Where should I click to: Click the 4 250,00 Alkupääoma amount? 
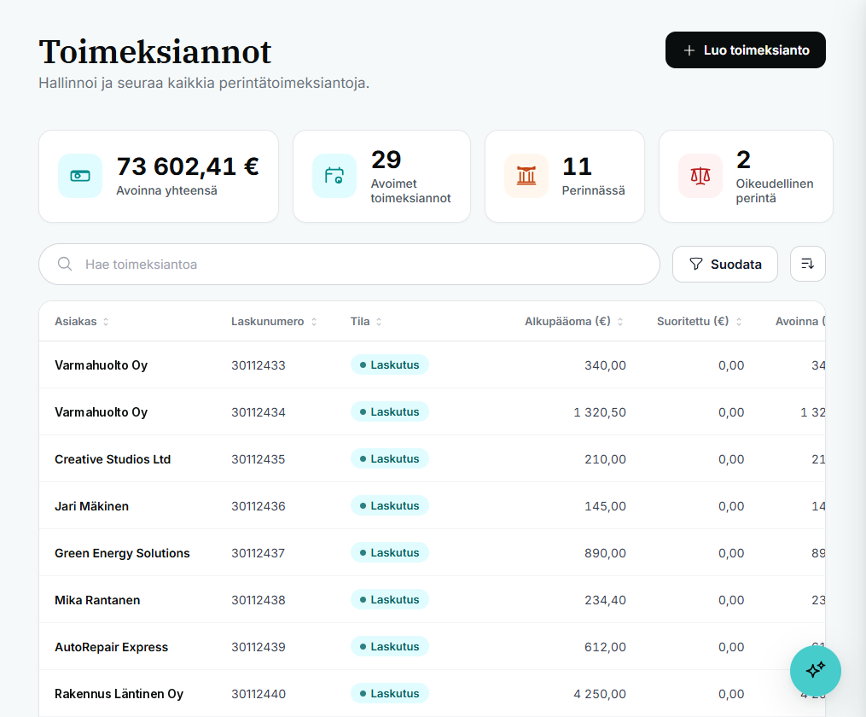(600, 694)
